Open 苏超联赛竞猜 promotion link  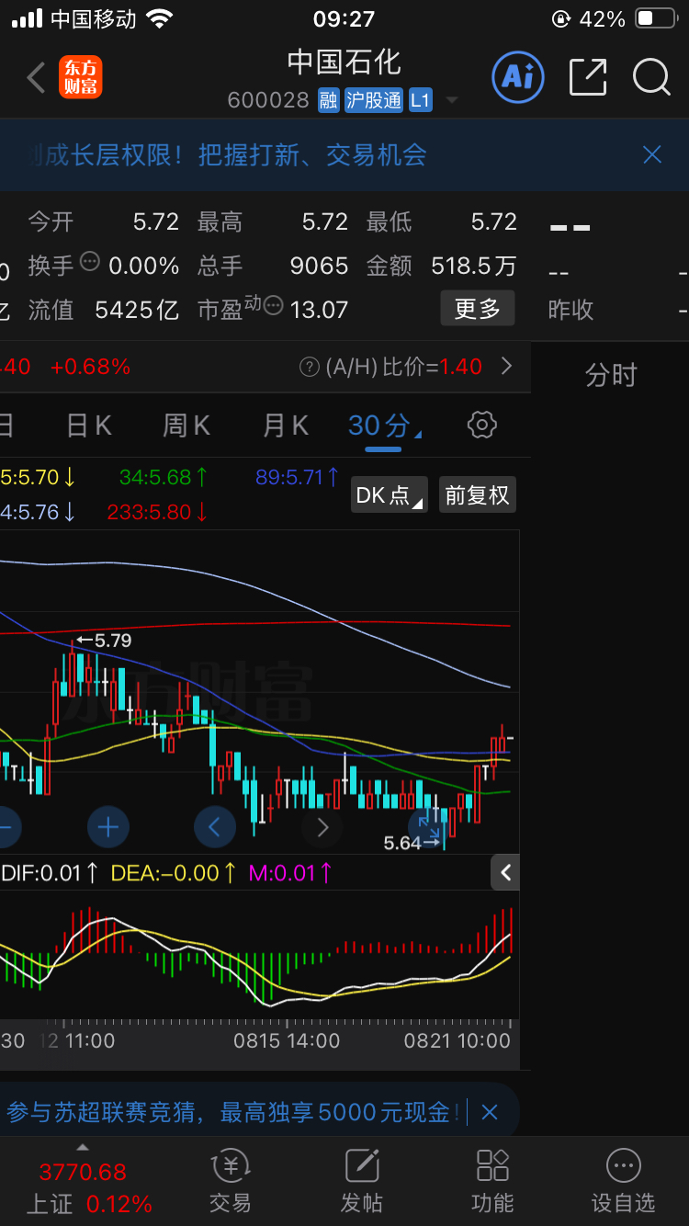[233, 1112]
